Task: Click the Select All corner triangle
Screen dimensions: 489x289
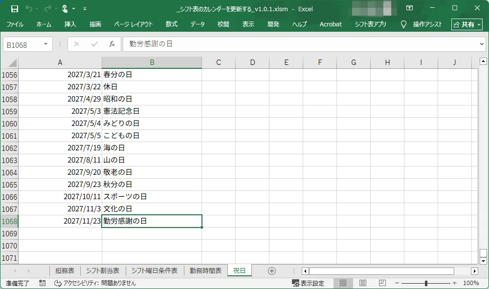Action: [12, 63]
